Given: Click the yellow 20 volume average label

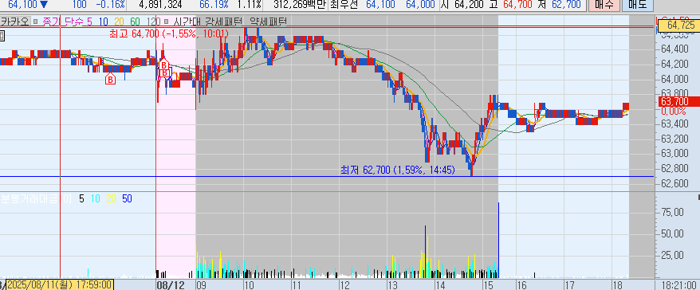Looking at the screenshot, I should (111, 199).
